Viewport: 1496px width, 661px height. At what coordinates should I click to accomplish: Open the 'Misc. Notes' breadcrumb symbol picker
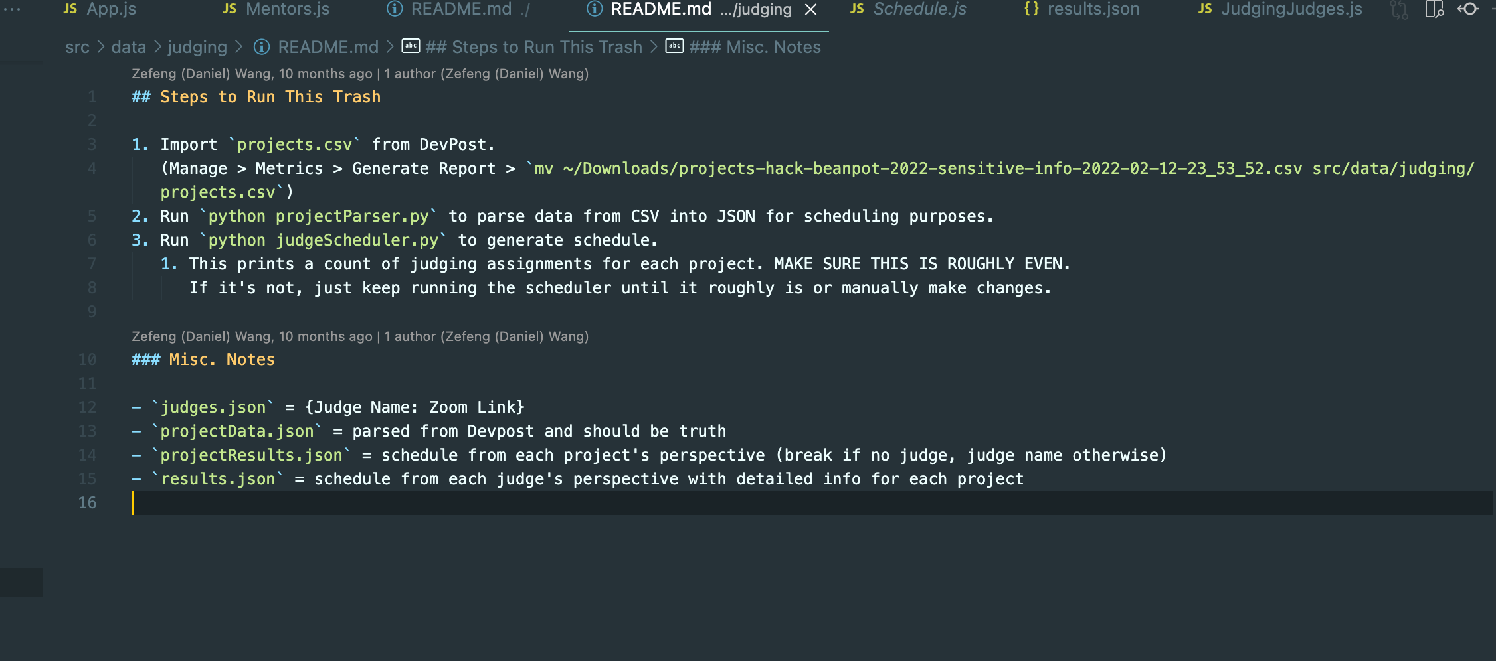pos(754,46)
